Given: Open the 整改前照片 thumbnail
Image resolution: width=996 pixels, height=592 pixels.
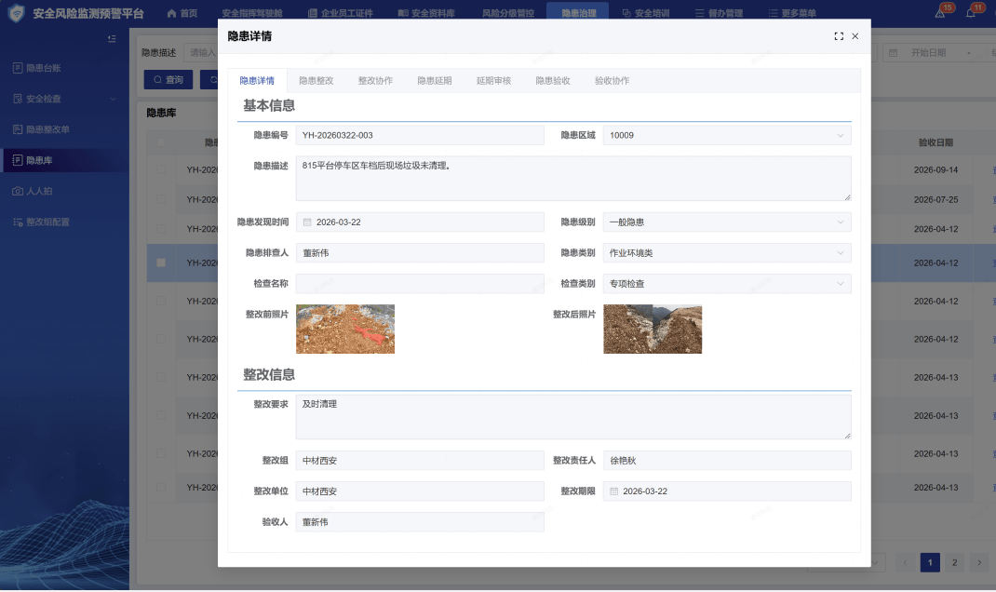Looking at the screenshot, I should (345, 329).
